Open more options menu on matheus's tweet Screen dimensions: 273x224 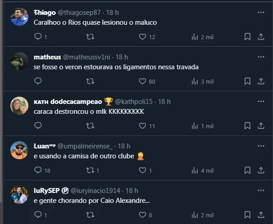[x=261, y=57]
